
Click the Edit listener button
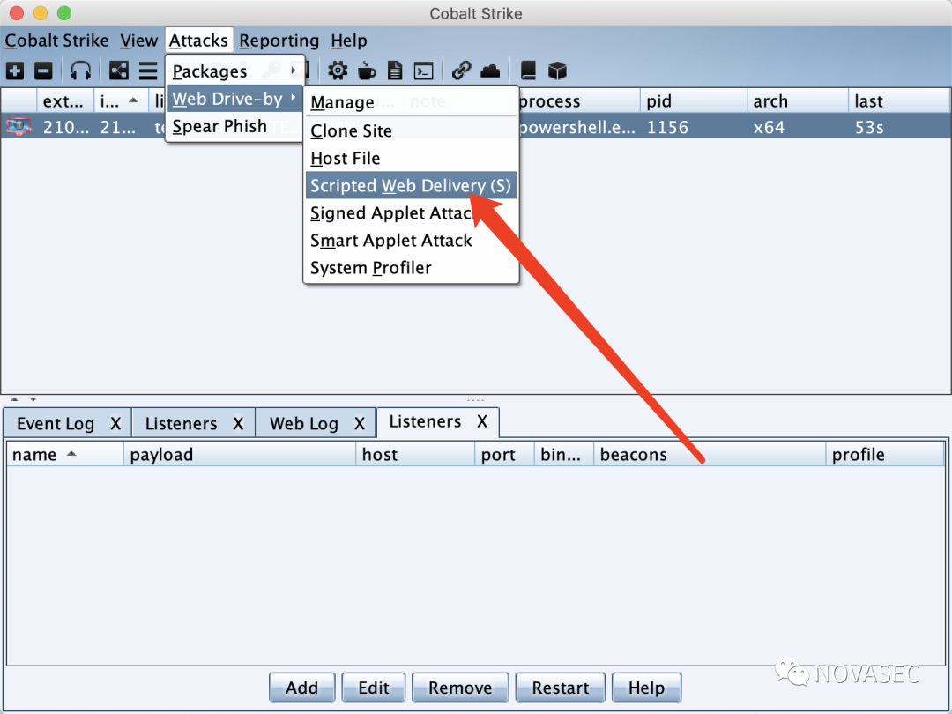374,688
